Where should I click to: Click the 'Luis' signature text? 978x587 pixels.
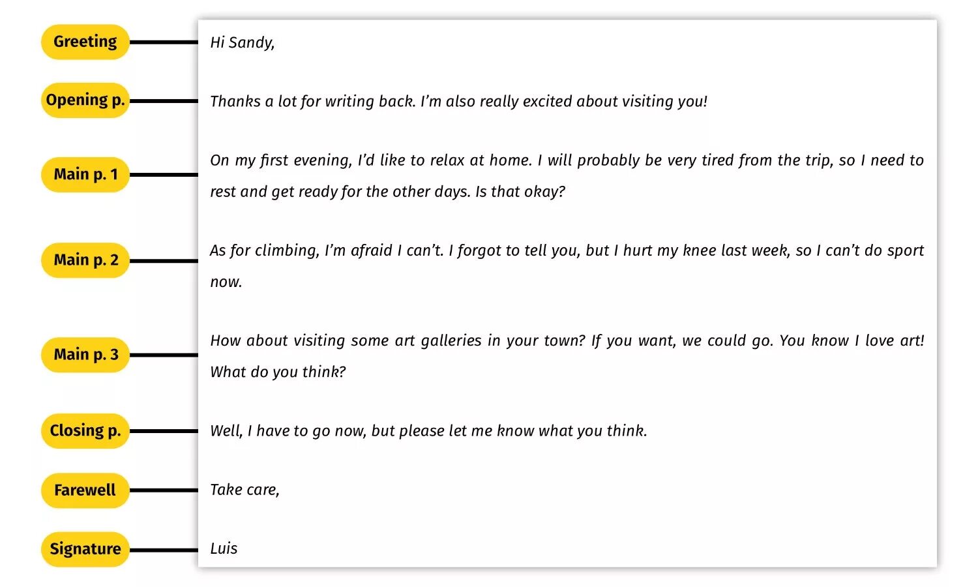(224, 549)
